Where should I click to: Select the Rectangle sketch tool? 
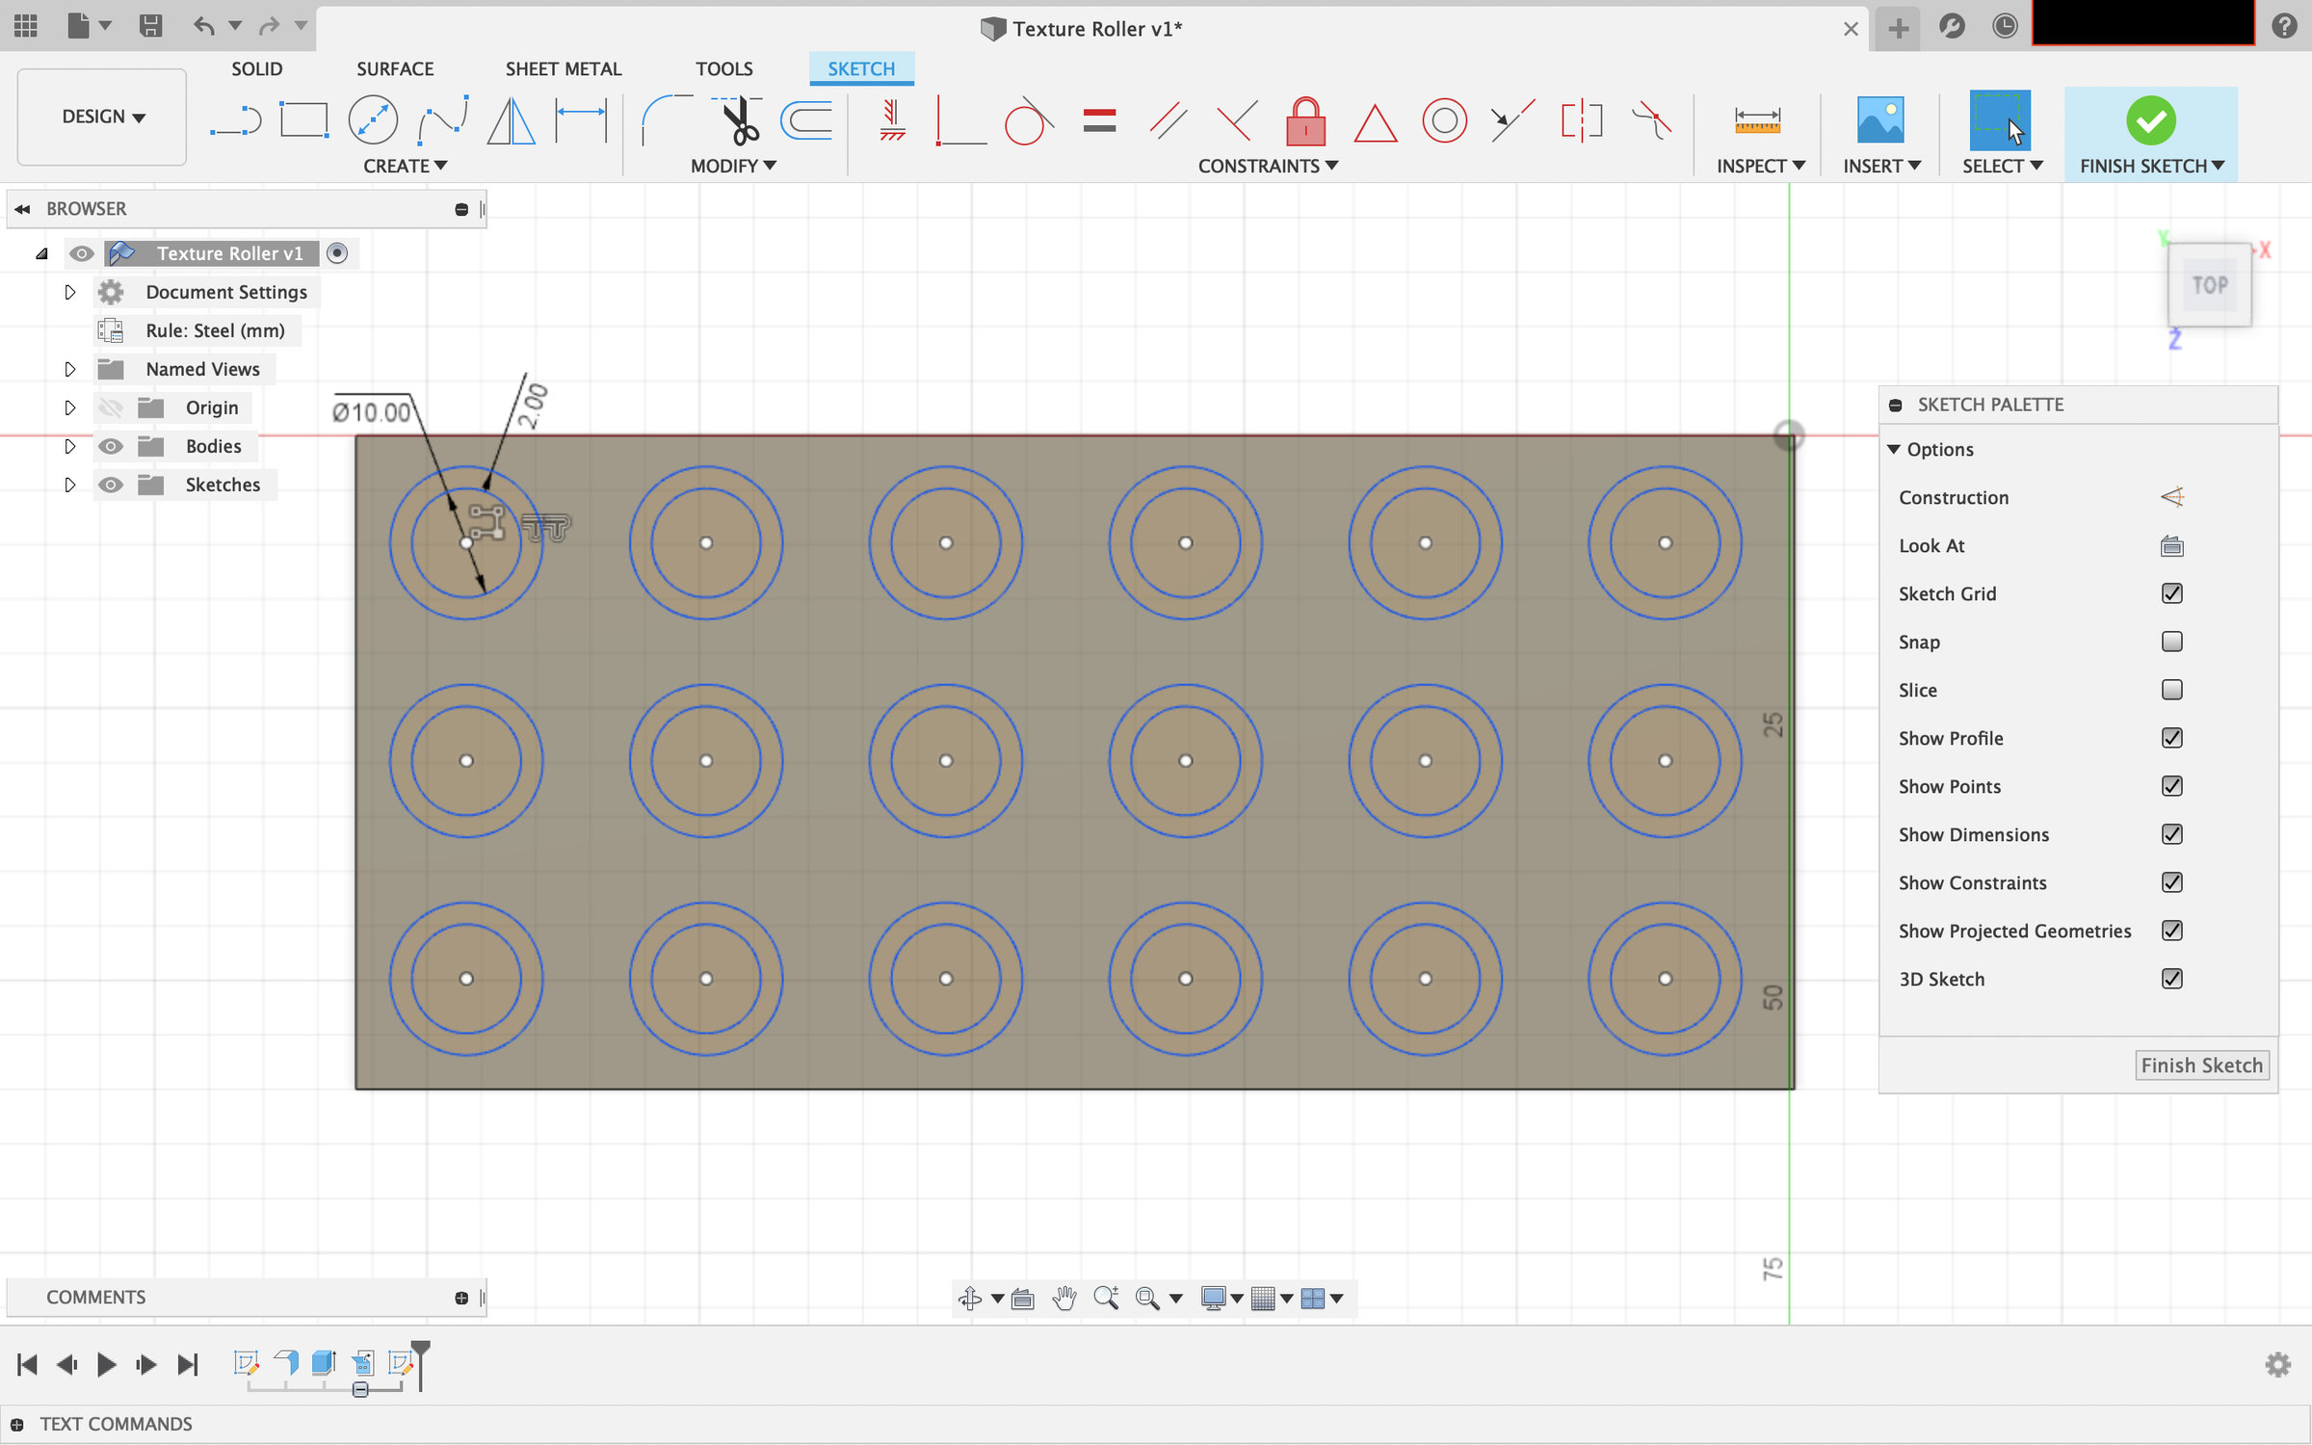(304, 120)
